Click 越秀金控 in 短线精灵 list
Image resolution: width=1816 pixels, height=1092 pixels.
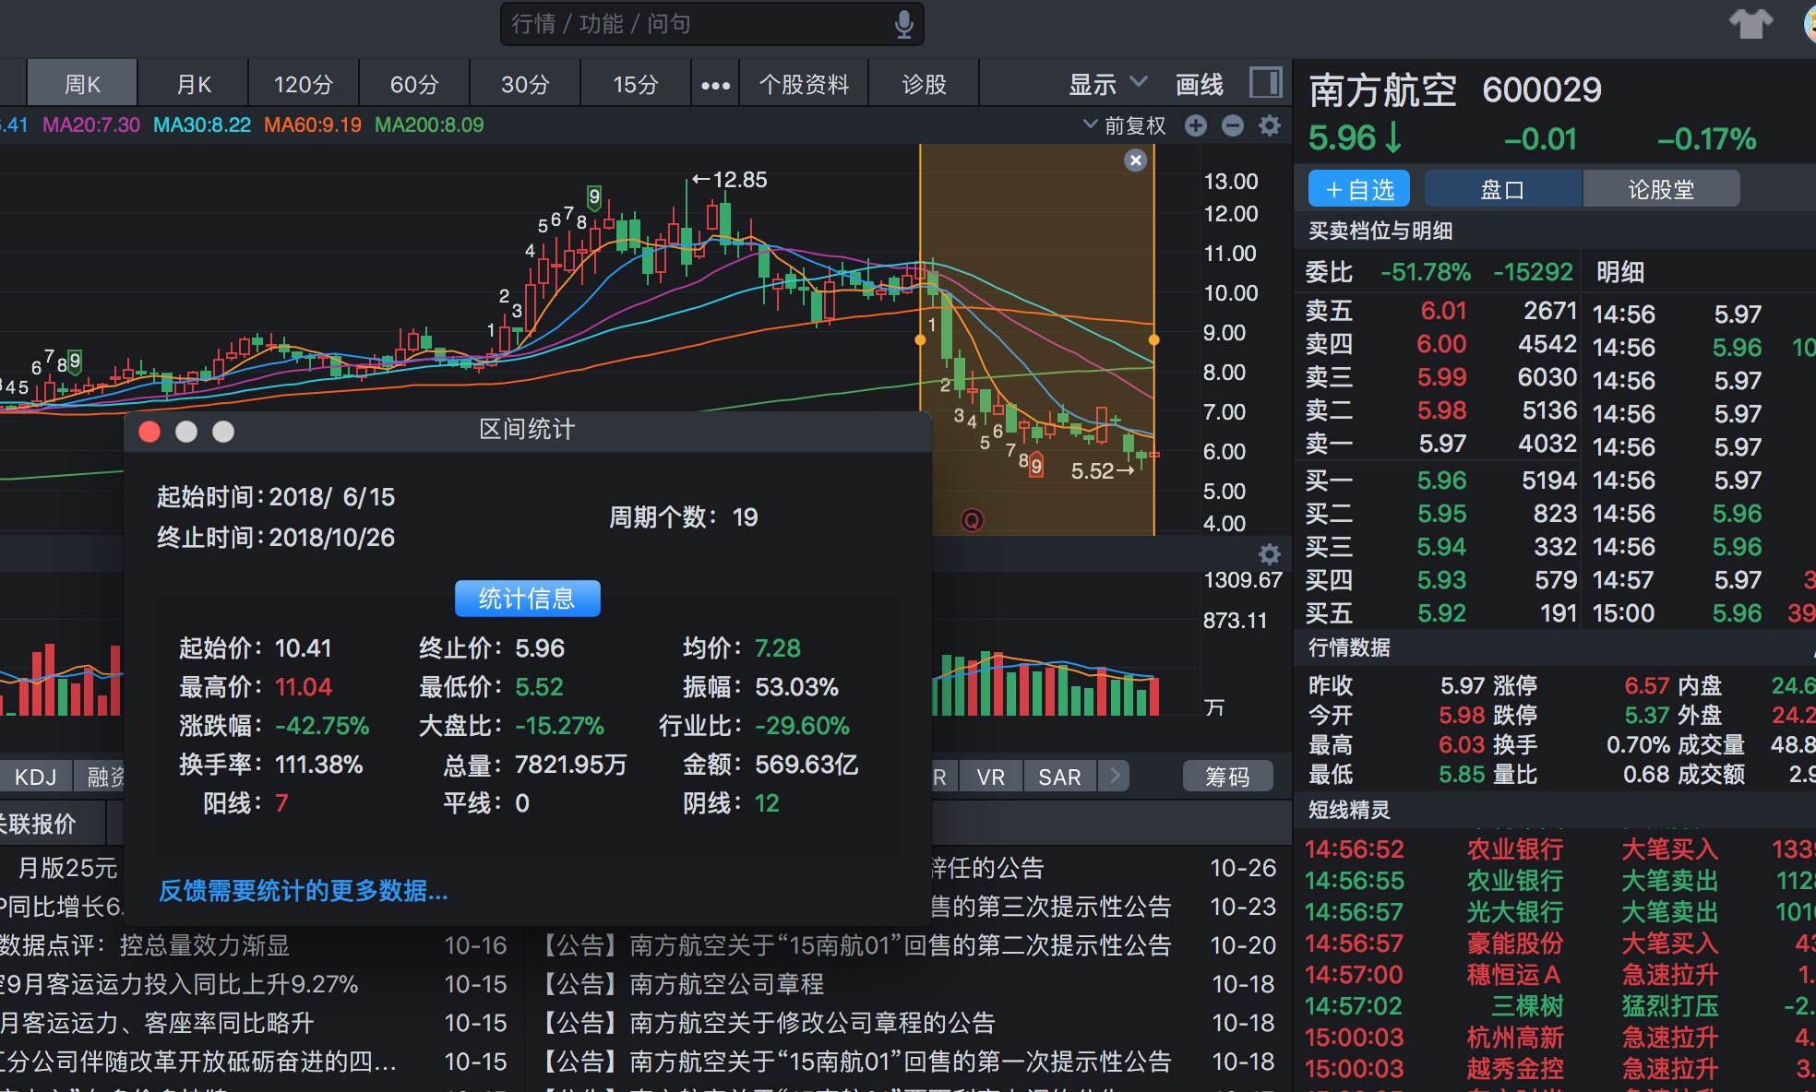[1514, 1069]
